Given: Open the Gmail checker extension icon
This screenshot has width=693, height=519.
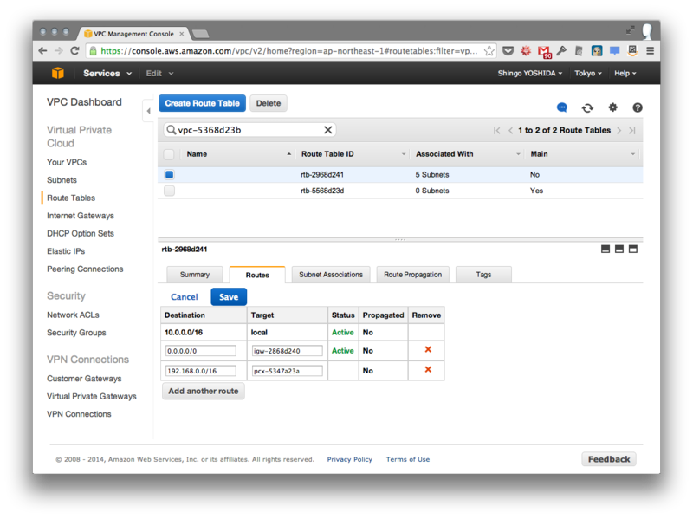Looking at the screenshot, I should click(544, 52).
